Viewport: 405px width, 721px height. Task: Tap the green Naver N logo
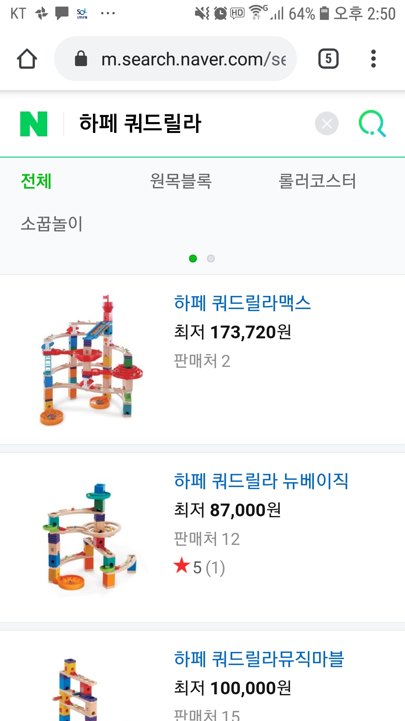coord(34,124)
